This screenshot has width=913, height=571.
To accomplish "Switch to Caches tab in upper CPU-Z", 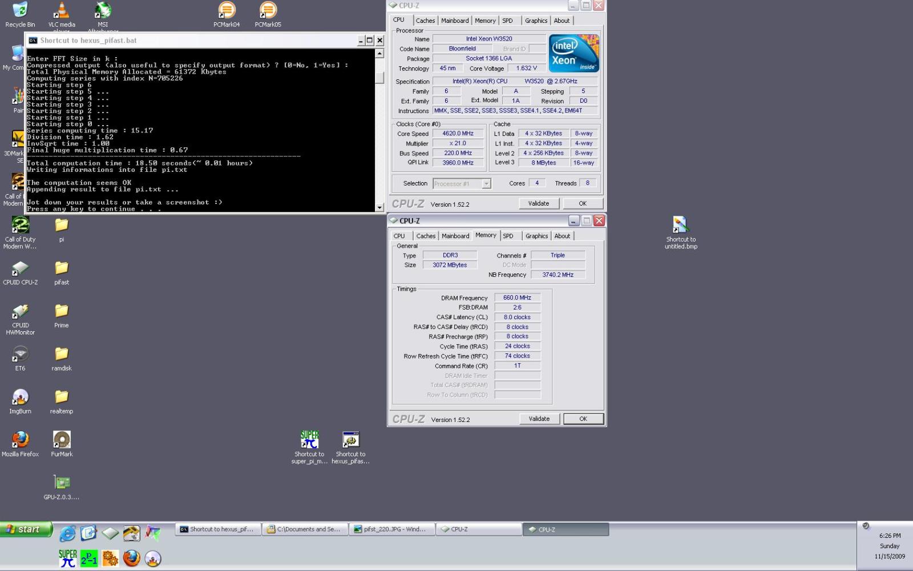I will (x=425, y=21).
